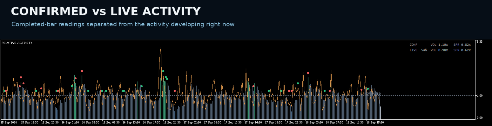Image resolution: width=492 pixels, height=126 pixels.
Task: Click the CONF VOL 1.10x reading
Action: tap(439, 45)
